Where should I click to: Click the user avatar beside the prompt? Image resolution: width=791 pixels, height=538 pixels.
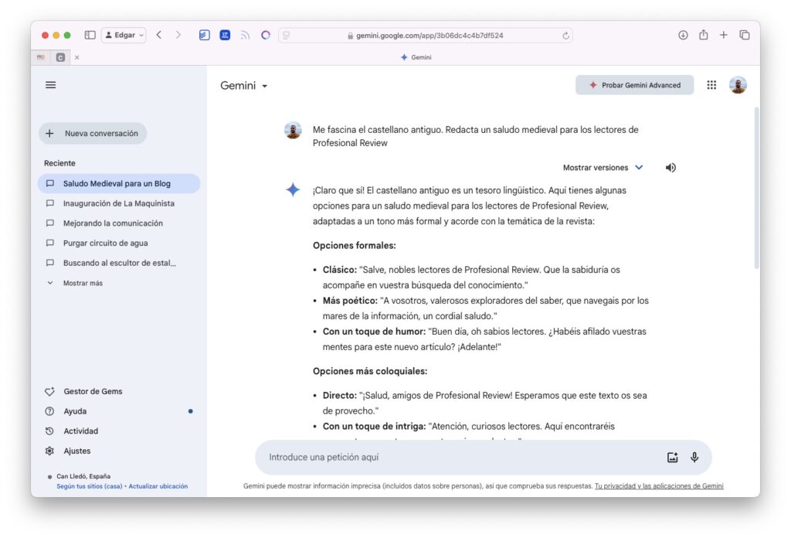click(293, 130)
